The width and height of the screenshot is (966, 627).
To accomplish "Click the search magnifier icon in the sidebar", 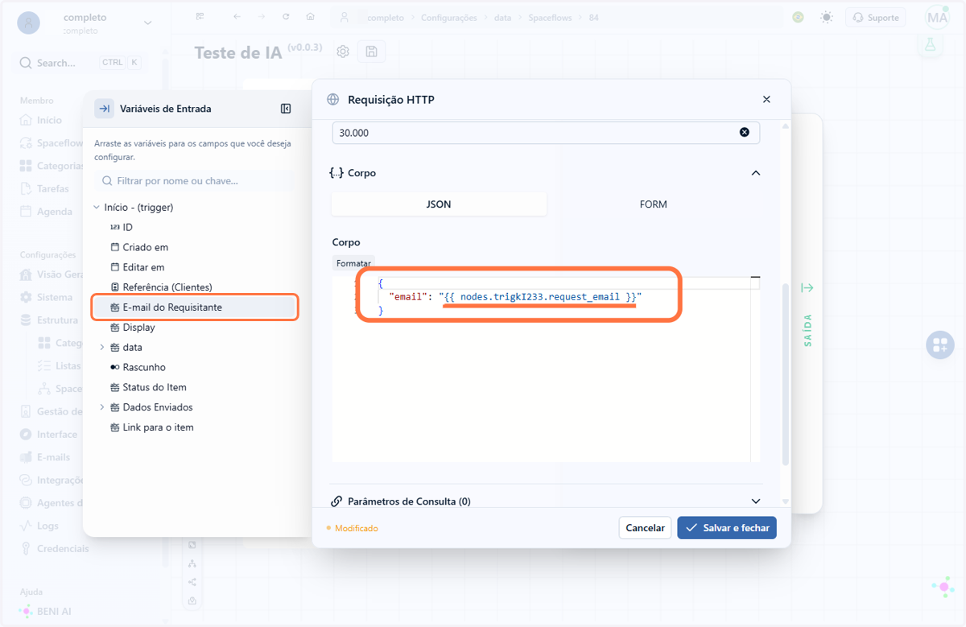I will [x=26, y=63].
